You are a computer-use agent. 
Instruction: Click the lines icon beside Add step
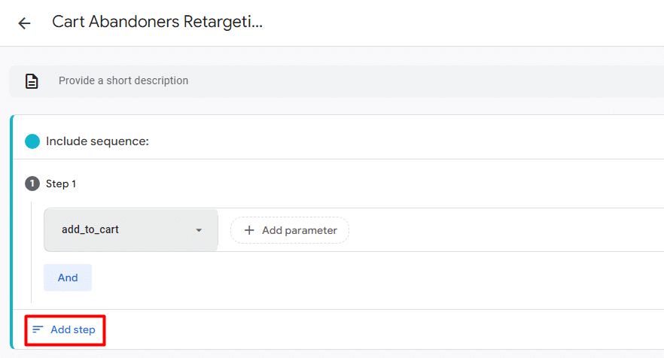38,329
